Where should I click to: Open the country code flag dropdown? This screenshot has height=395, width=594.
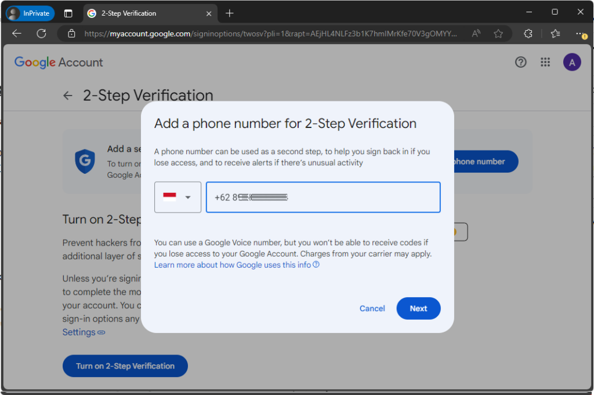click(178, 197)
